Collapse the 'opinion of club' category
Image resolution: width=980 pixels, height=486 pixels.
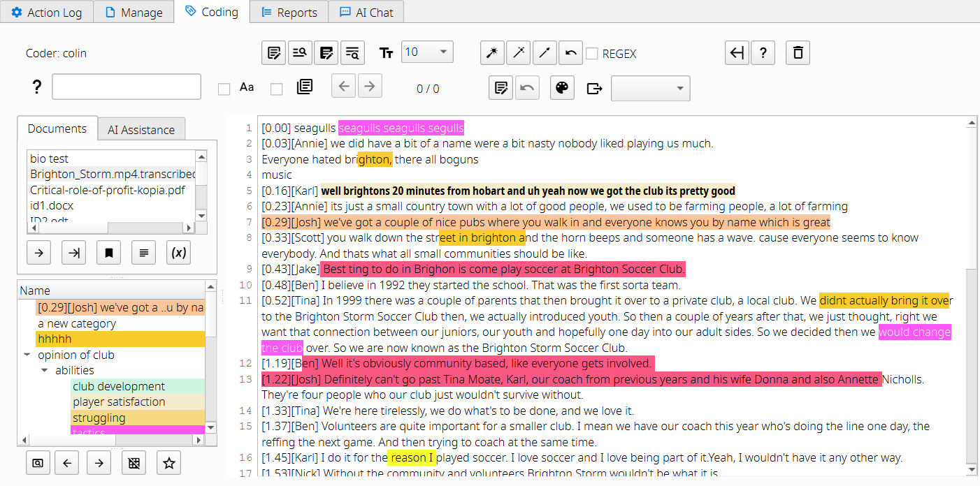(27, 355)
